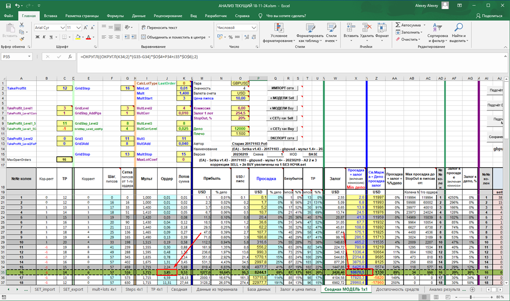Toggle bottom vertical alignment
510x301 pixels.
coord(117,27)
